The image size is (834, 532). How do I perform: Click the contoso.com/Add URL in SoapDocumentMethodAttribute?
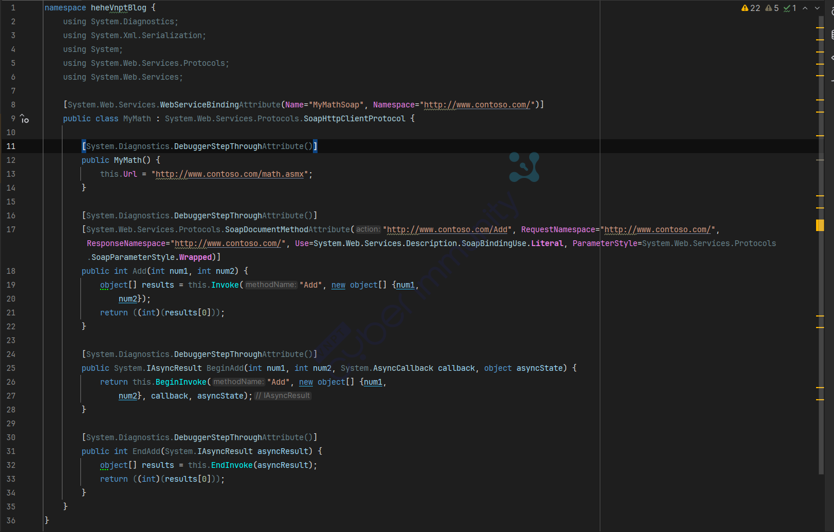(x=447, y=230)
